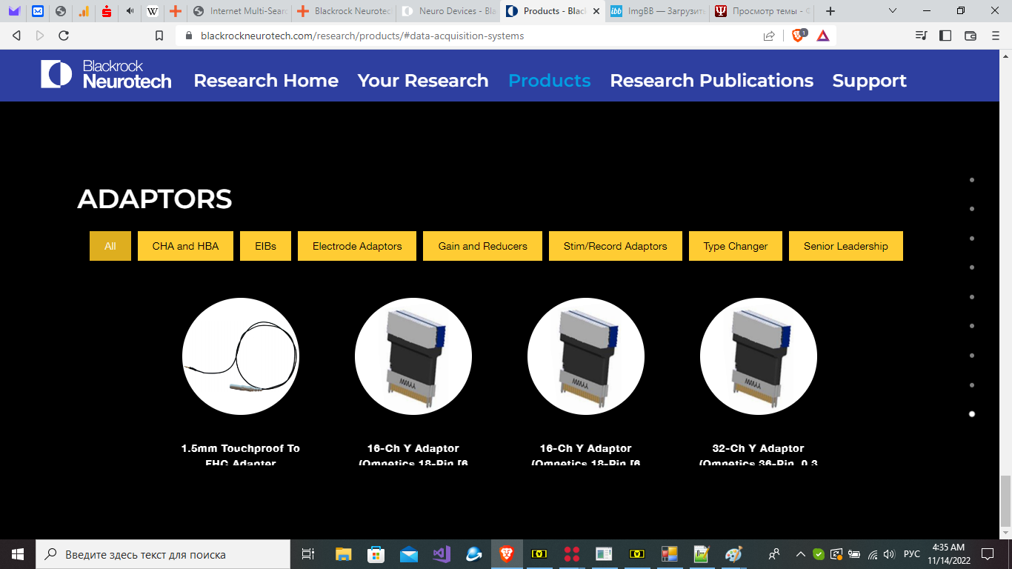The width and height of the screenshot is (1012, 569).
Task: Close the active Products tab
Action: click(596, 11)
